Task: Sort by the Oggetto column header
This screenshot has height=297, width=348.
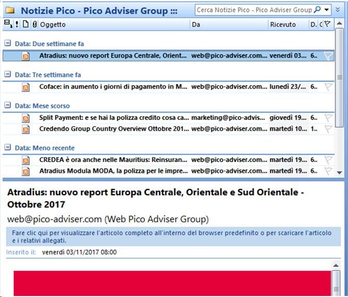Action: click(114, 24)
